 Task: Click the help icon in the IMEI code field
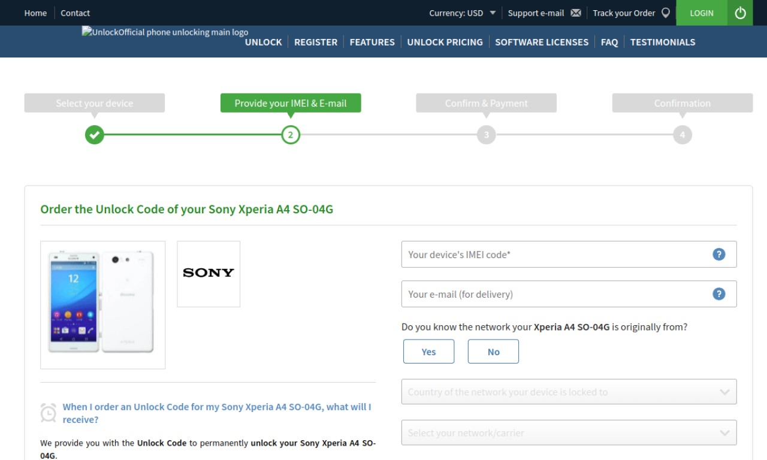tap(719, 254)
